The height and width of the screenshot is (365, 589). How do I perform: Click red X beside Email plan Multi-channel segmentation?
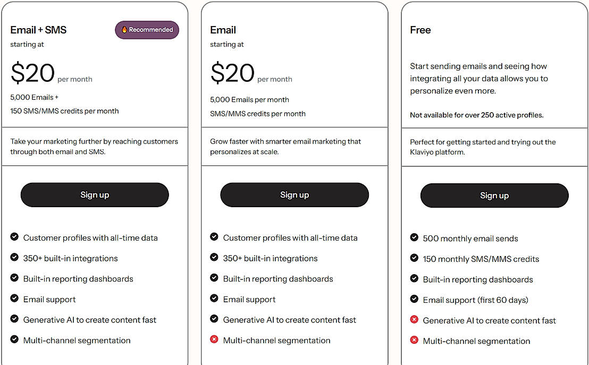[x=214, y=339]
